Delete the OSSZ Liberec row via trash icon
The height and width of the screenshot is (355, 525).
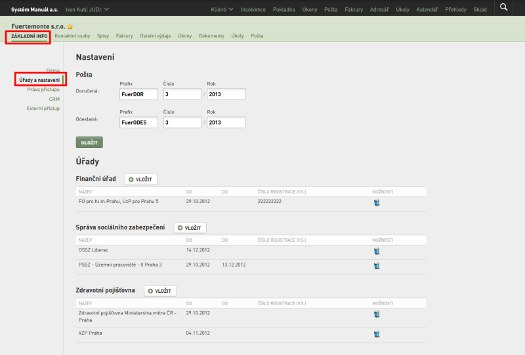[x=377, y=251]
